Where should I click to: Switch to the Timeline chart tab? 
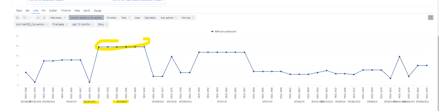tap(66, 11)
